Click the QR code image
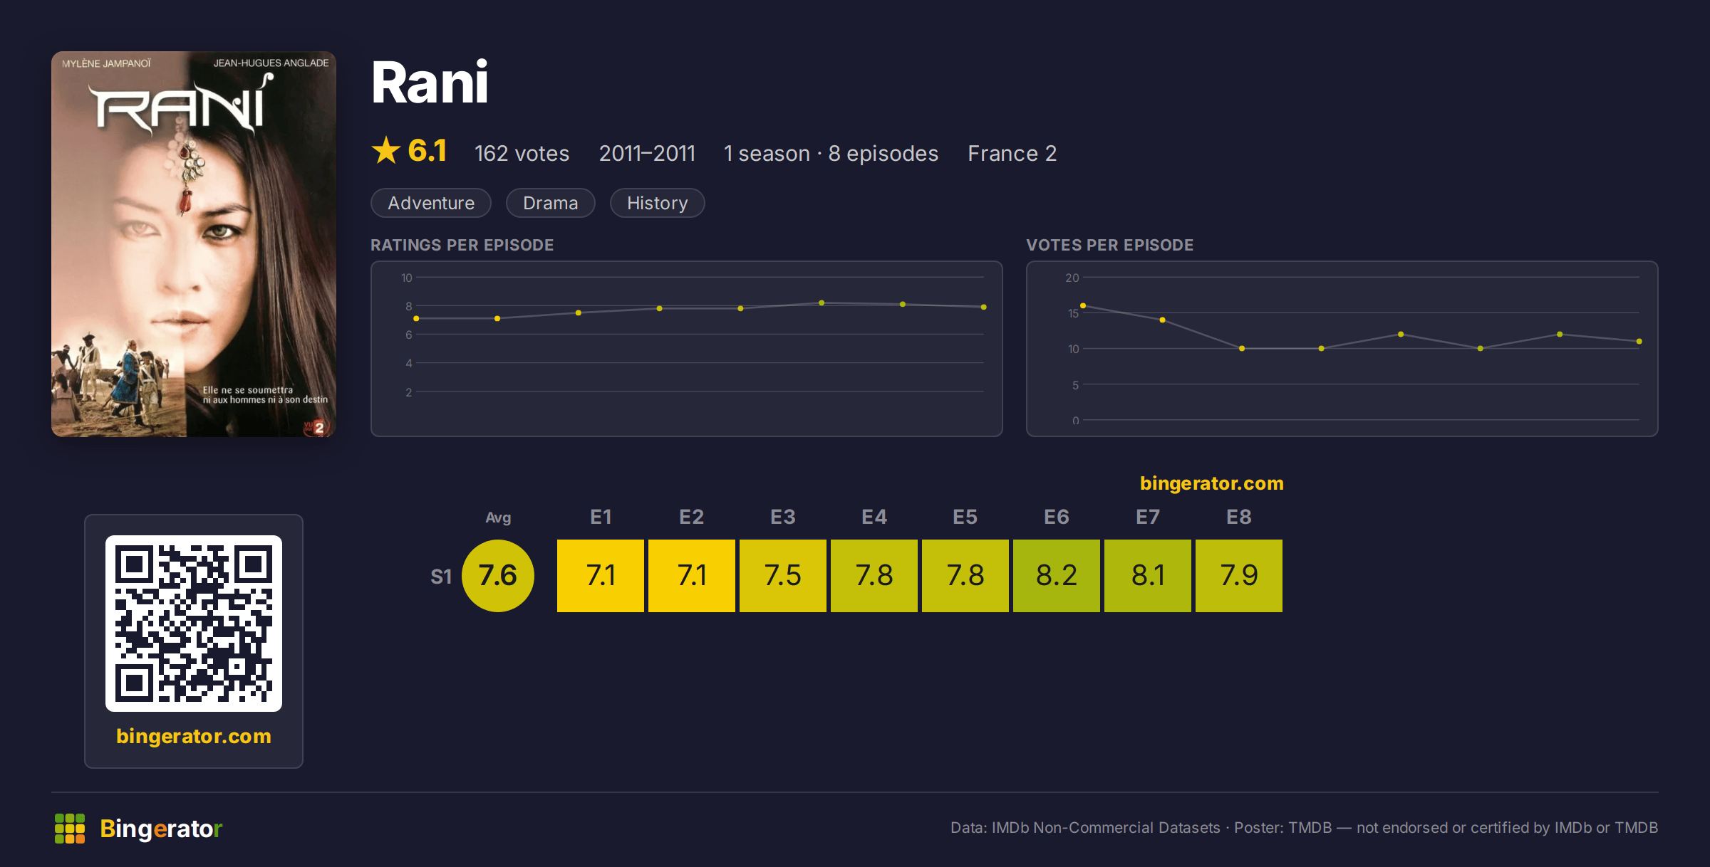This screenshot has height=867, width=1710. (x=194, y=624)
